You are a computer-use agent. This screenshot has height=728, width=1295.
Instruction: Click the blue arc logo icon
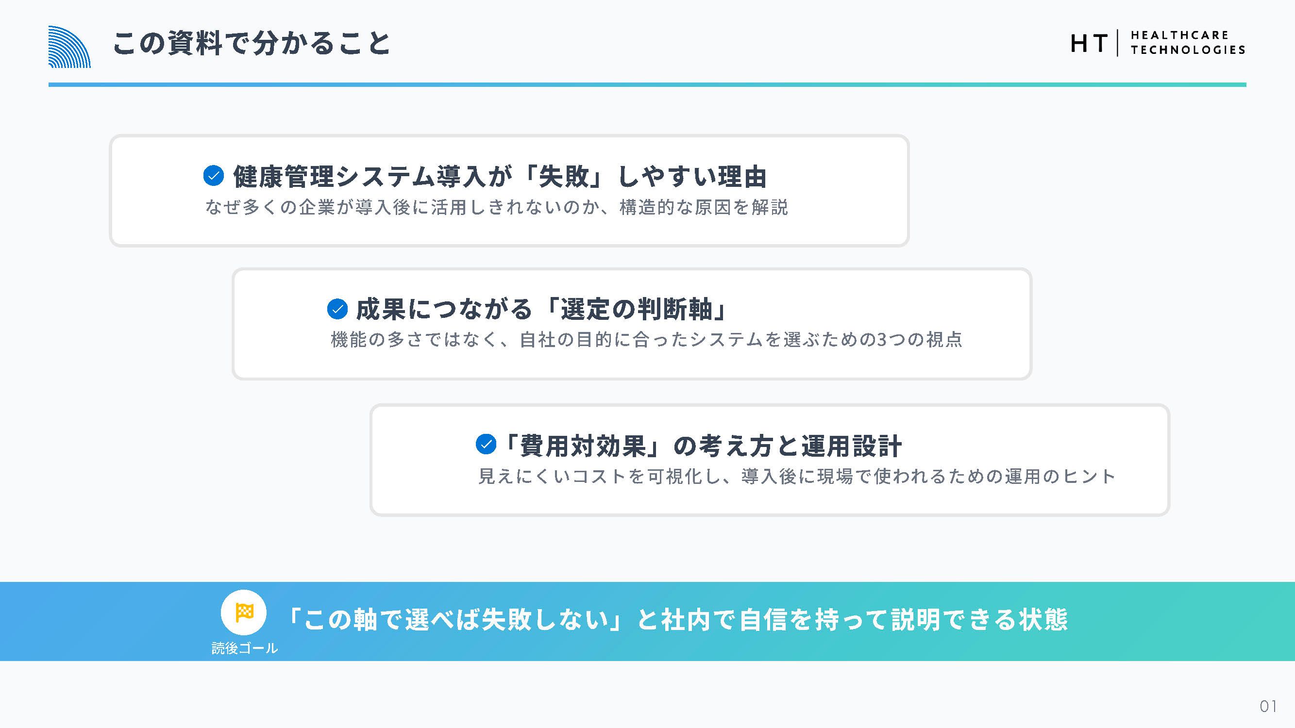[x=69, y=47]
